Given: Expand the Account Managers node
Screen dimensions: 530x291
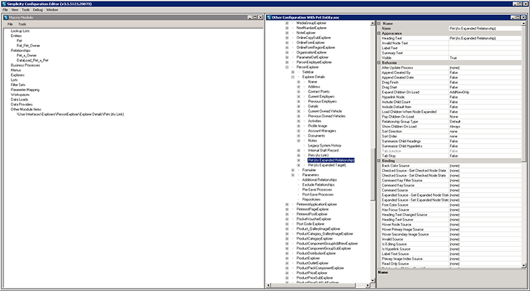Looking at the screenshot, I should tap(299, 131).
